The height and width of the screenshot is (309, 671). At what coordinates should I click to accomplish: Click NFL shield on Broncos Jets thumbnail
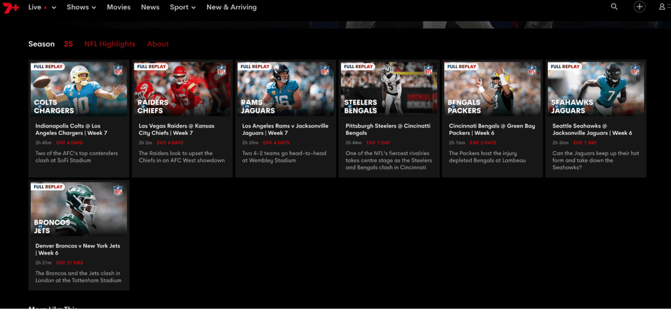(118, 191)
